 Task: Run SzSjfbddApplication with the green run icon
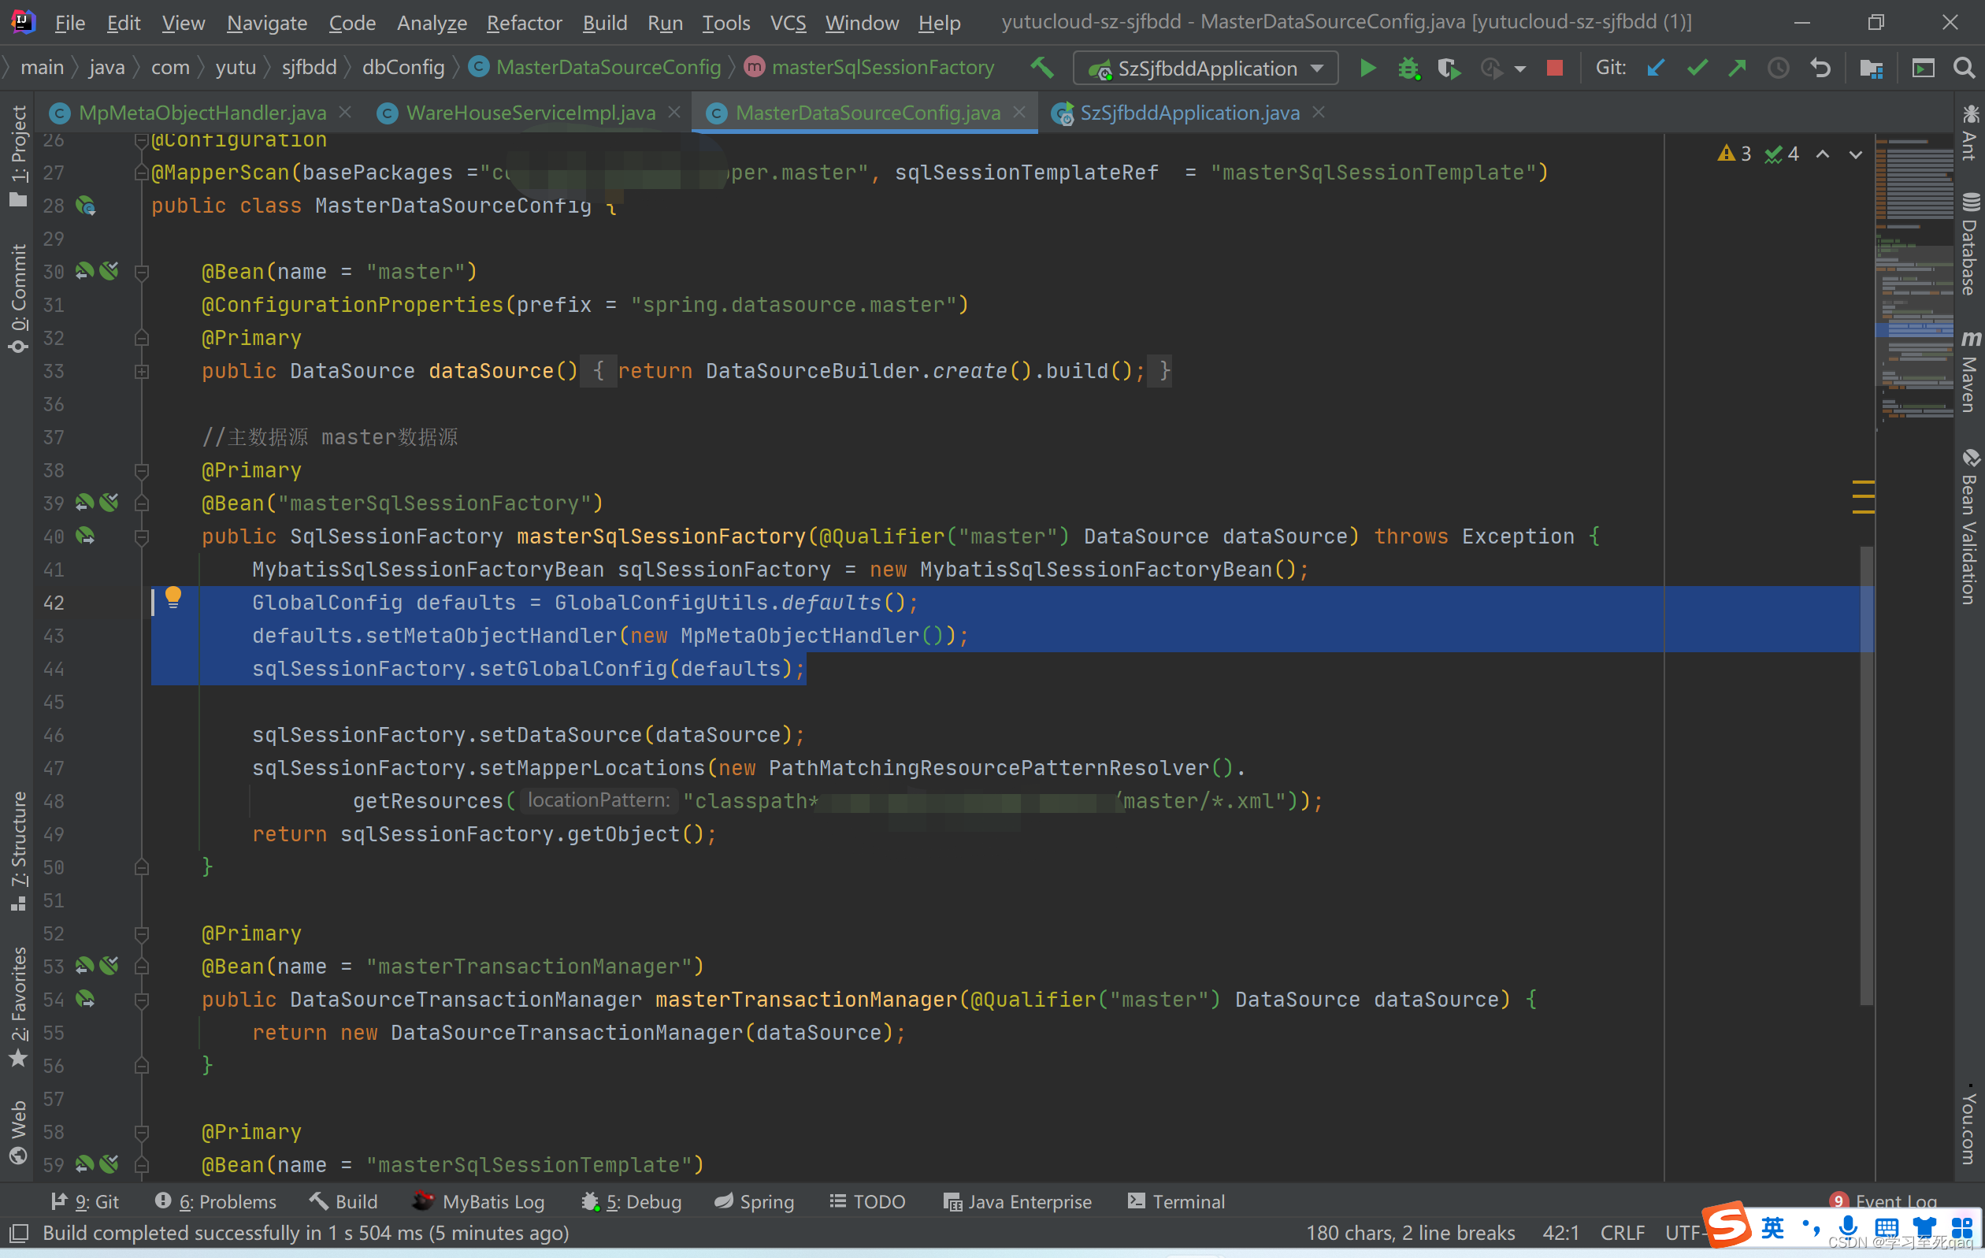1367,69
